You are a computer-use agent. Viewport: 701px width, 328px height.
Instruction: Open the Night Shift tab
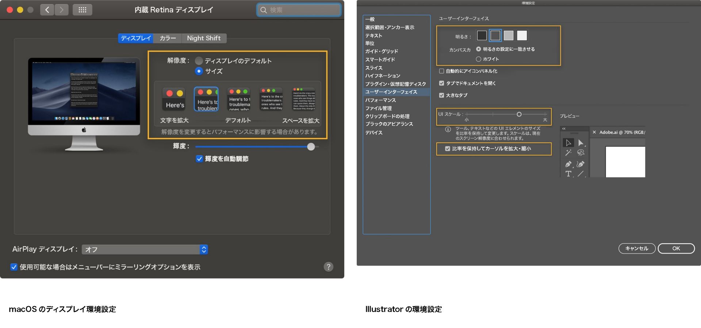coord(204,38)
